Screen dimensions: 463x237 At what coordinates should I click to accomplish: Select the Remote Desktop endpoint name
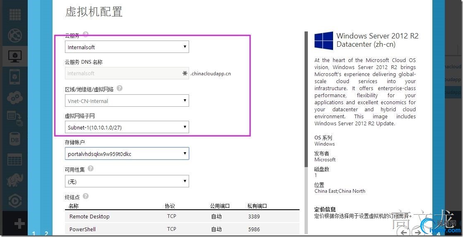(x=89, y=216)
